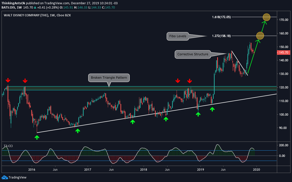
Task: Click the TradingView text beside the logo
Action: click(x=17, y=177)
